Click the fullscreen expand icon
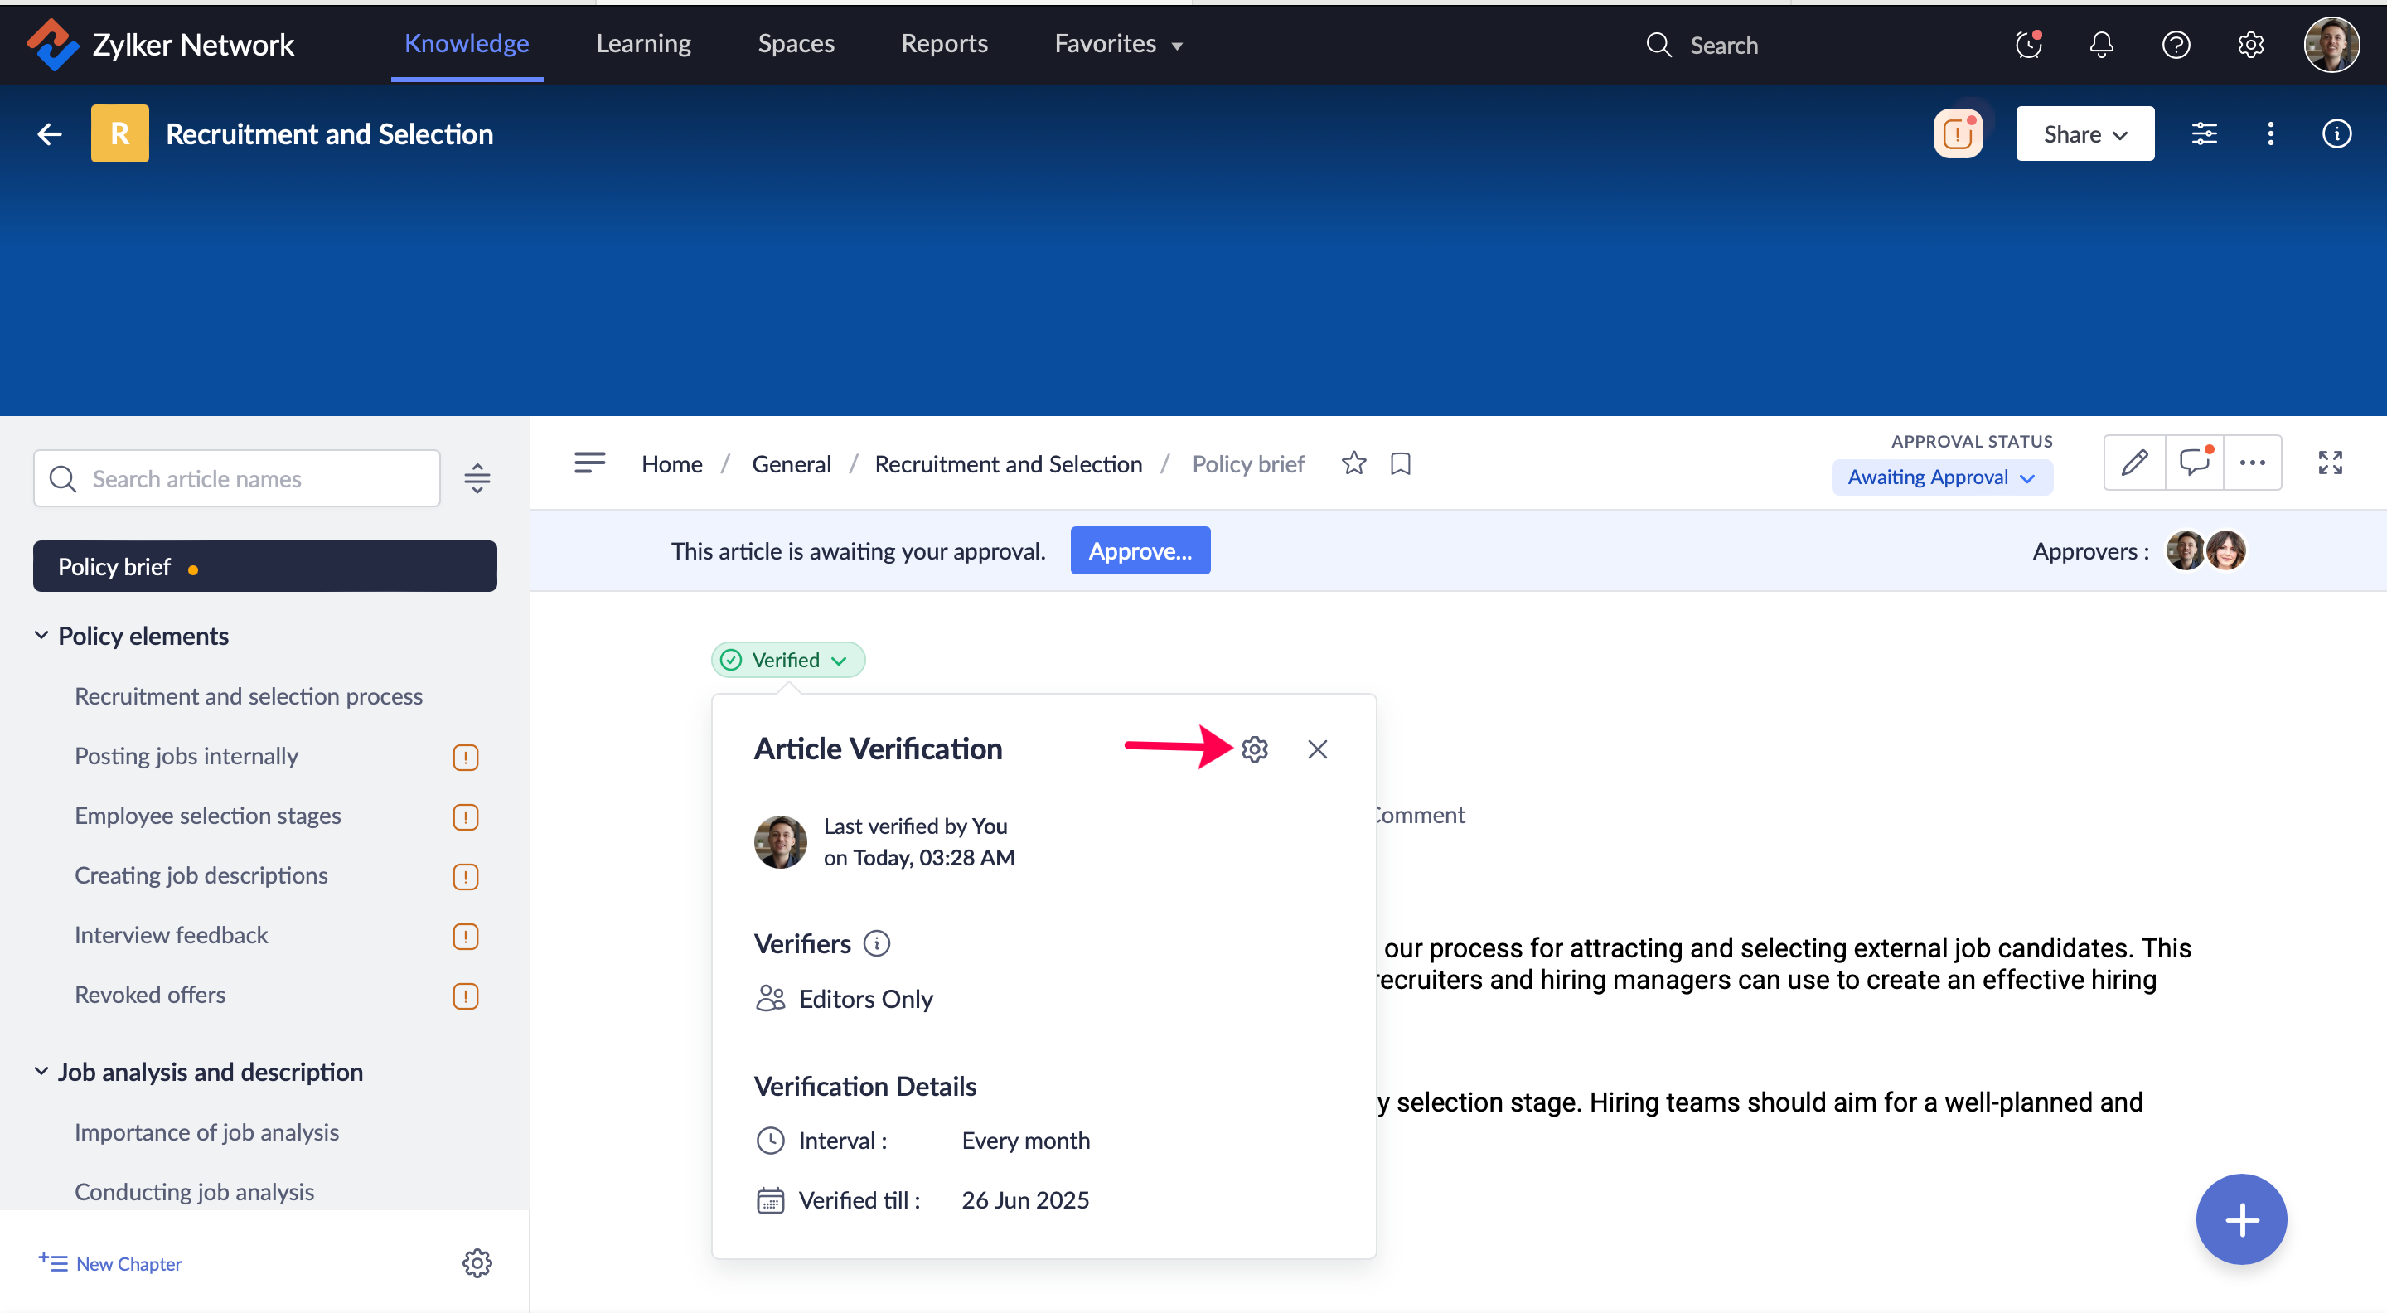The height and width of the screenshot is (1313, 2387). (2330, 463)
